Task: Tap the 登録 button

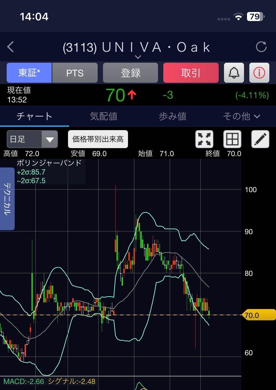Action: [x=130, y=73]
